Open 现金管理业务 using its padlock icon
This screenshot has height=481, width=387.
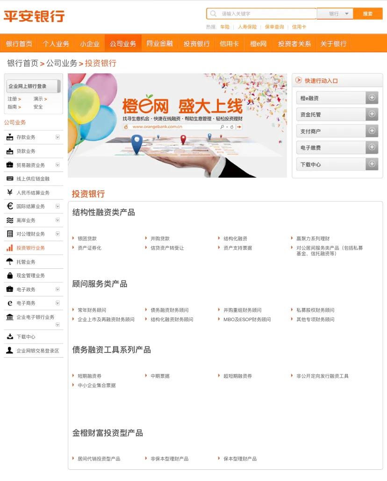pos(10,275)
